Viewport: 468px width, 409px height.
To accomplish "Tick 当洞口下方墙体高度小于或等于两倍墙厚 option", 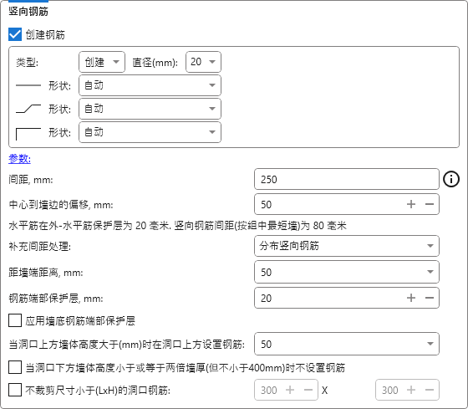I will pos(15,367).
